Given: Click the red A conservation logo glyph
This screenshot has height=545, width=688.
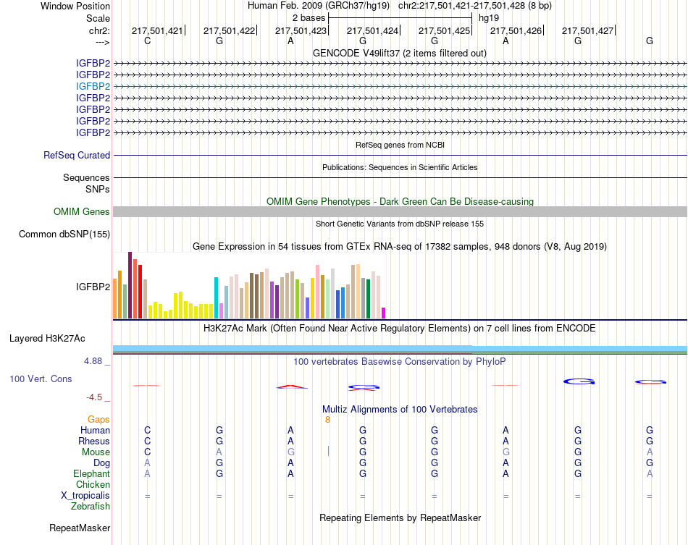Looking at the screenshot, I should [291, 386].
